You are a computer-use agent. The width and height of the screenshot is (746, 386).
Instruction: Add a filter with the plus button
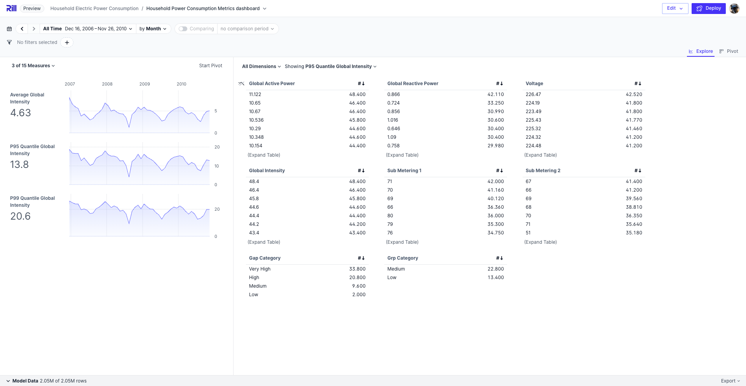tap(67, 42)
